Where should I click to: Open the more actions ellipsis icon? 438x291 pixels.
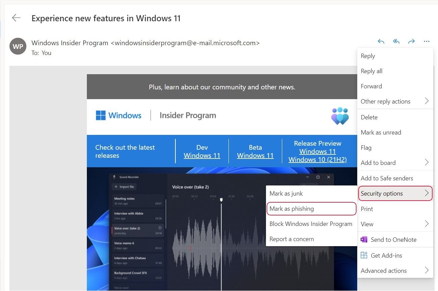(x=427, y=42)
